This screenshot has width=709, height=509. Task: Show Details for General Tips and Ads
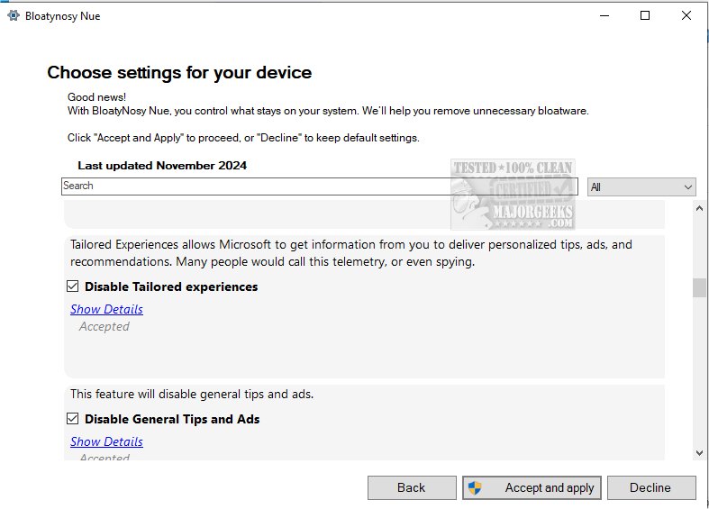(106, 441)
